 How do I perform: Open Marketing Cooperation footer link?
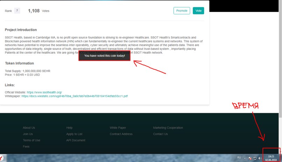tap(168, 128)
